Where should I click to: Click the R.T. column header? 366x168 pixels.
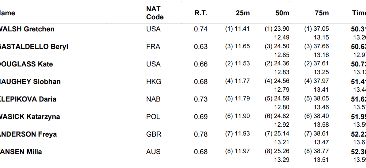click(201, 13)
